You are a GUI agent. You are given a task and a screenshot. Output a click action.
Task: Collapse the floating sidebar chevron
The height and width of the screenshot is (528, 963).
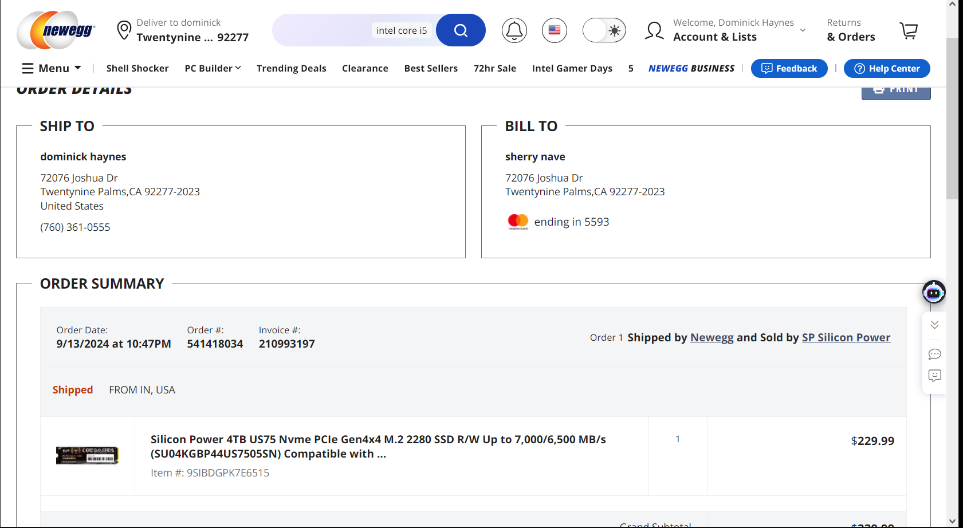coord(934,325)
